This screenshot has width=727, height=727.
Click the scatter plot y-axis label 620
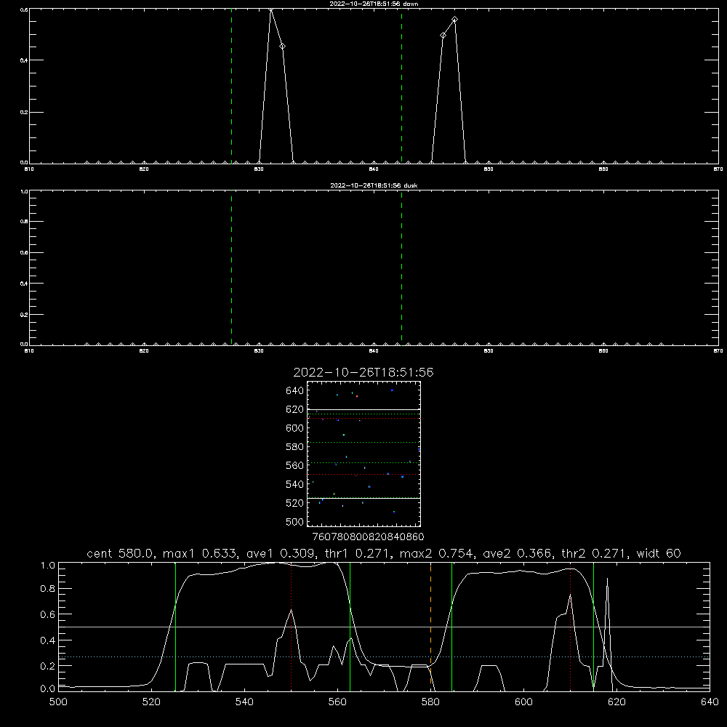pos(295,409)
